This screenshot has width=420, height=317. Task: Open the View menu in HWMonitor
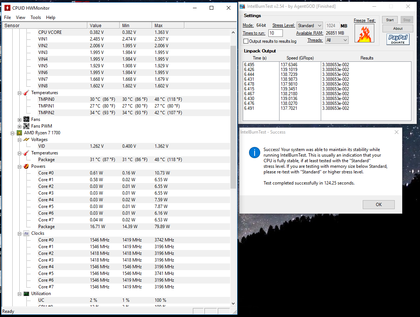click(x=20, y=17)
